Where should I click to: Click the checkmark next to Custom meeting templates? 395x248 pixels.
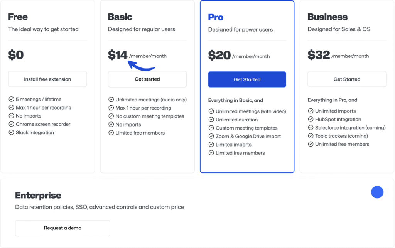point(211,128)
